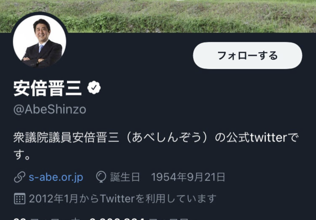Image resolution: width=316 pixels, height=220 pixels.
Task: Open the circular profile photo
Action: click(39, 41)
